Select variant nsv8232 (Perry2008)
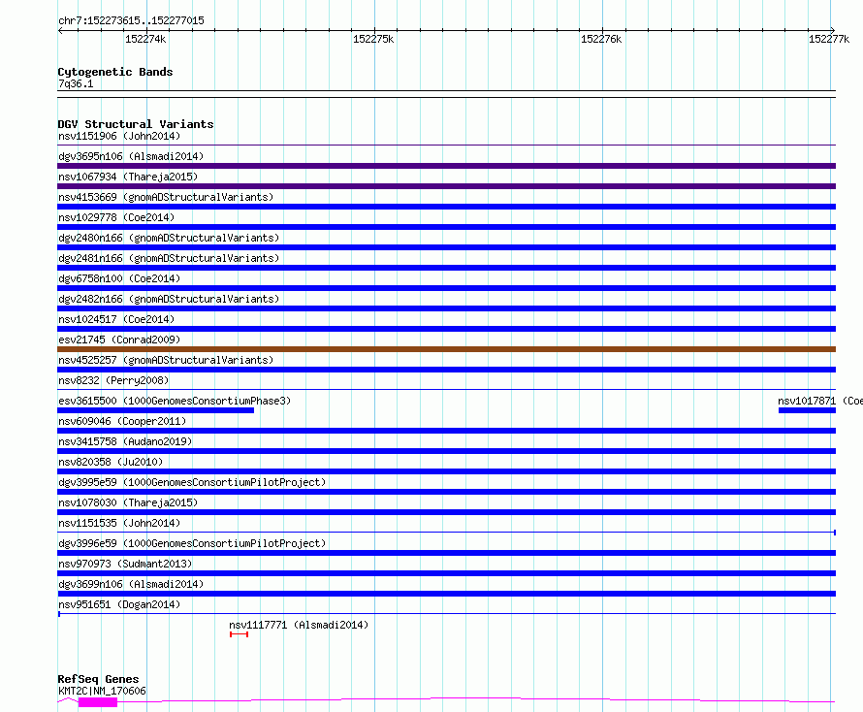The height and width of the screenshot is (712, 863). point(113,380)
